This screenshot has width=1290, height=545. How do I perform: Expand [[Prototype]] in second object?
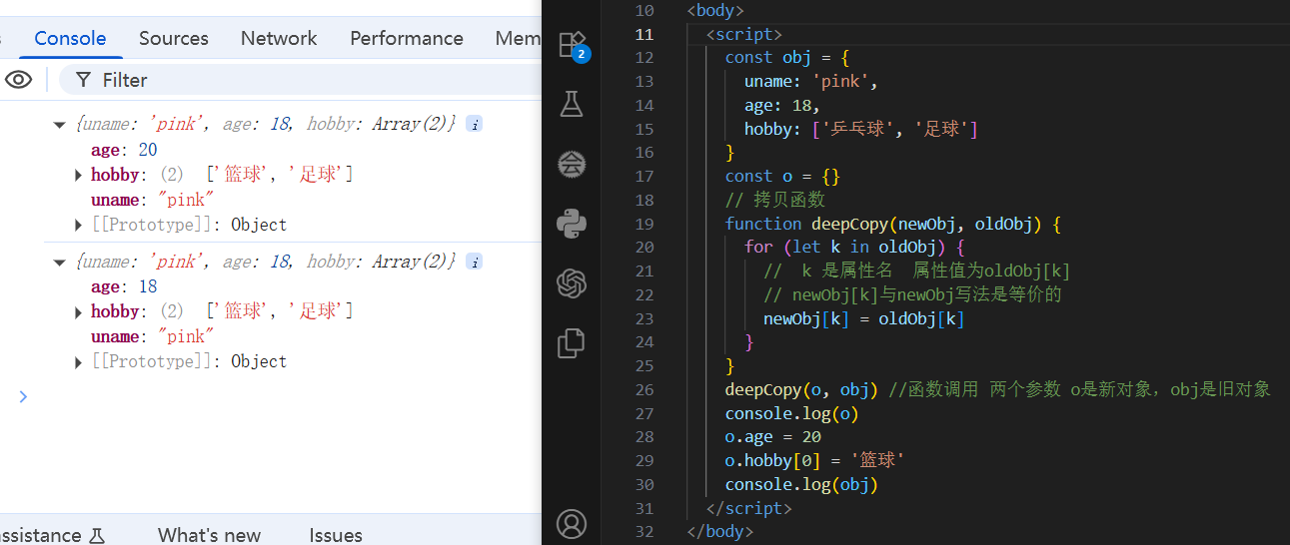click(x=79, y=361)
